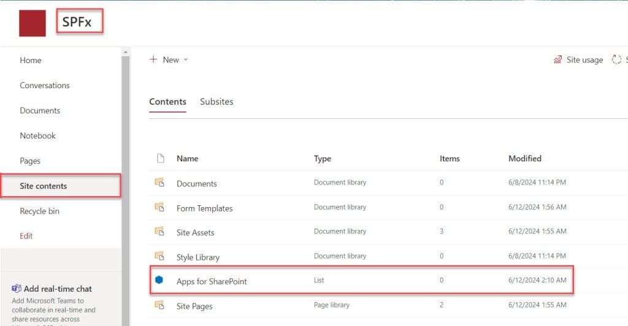The image size is (628, 326).
Task: Select the Contents tab
Action: (x=168, y=102)
